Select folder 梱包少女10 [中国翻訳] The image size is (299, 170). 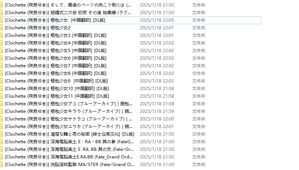[x=57, y=89]
